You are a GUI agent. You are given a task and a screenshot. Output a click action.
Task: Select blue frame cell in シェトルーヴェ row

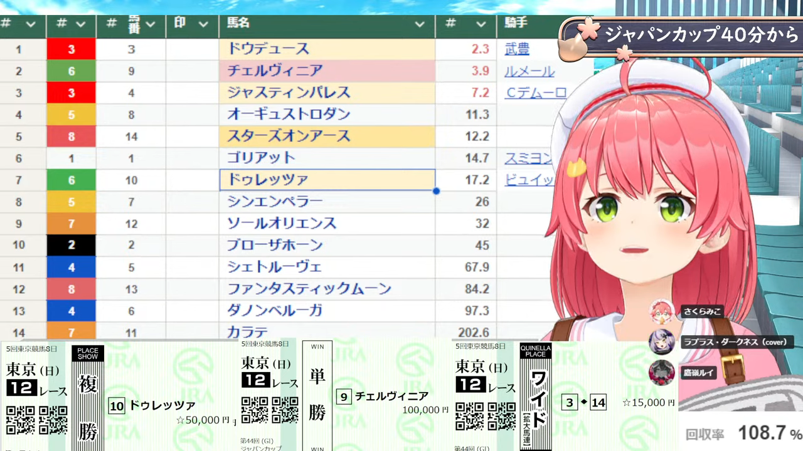point(72,267)
